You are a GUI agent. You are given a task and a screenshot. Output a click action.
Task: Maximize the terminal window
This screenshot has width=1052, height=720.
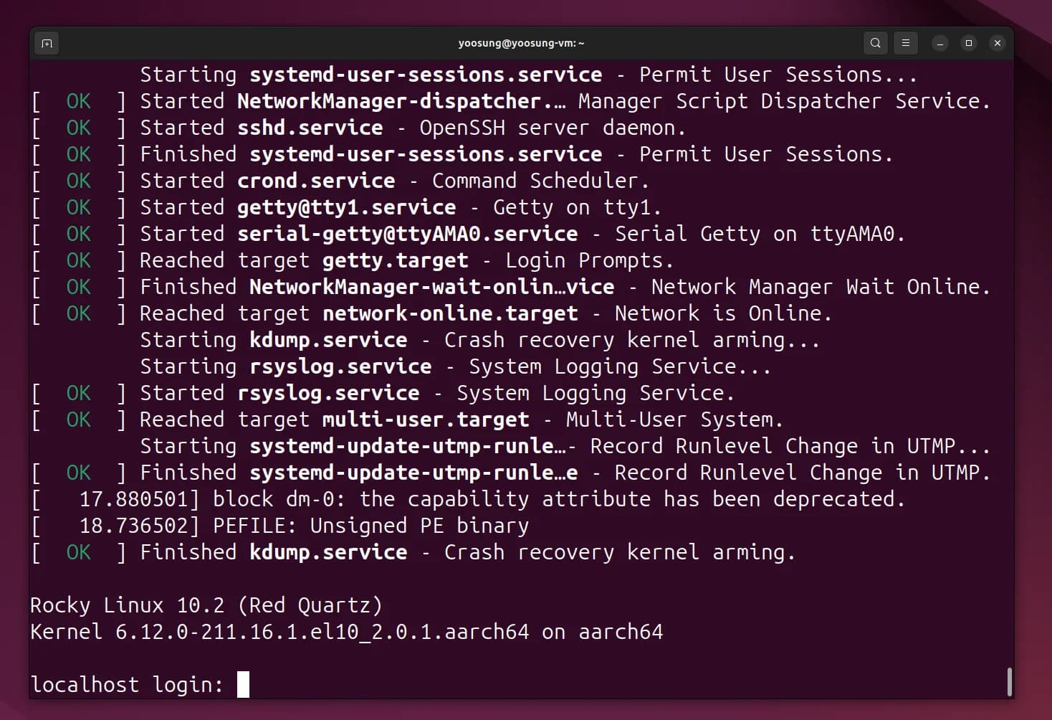pos(969,43)
